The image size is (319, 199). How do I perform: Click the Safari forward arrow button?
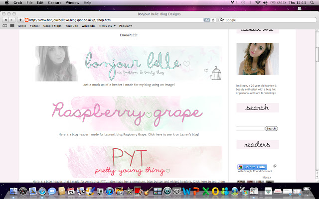tap(12, 20)
